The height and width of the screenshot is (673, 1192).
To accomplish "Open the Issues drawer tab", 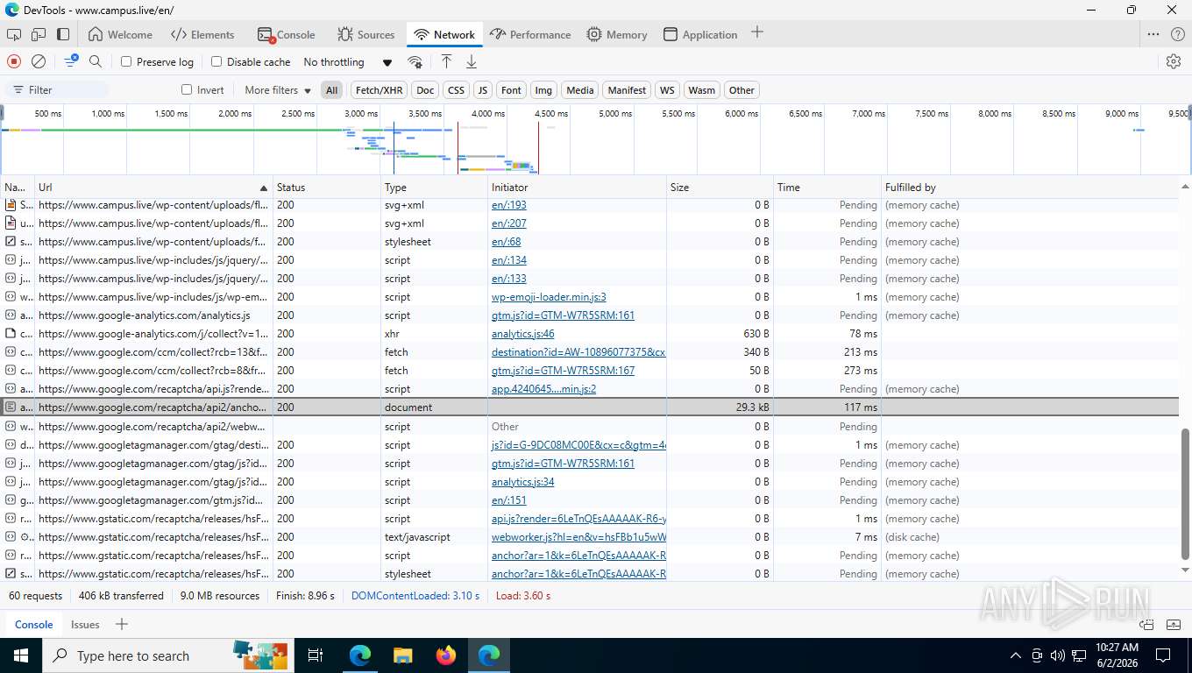I will tap(85, 625).
